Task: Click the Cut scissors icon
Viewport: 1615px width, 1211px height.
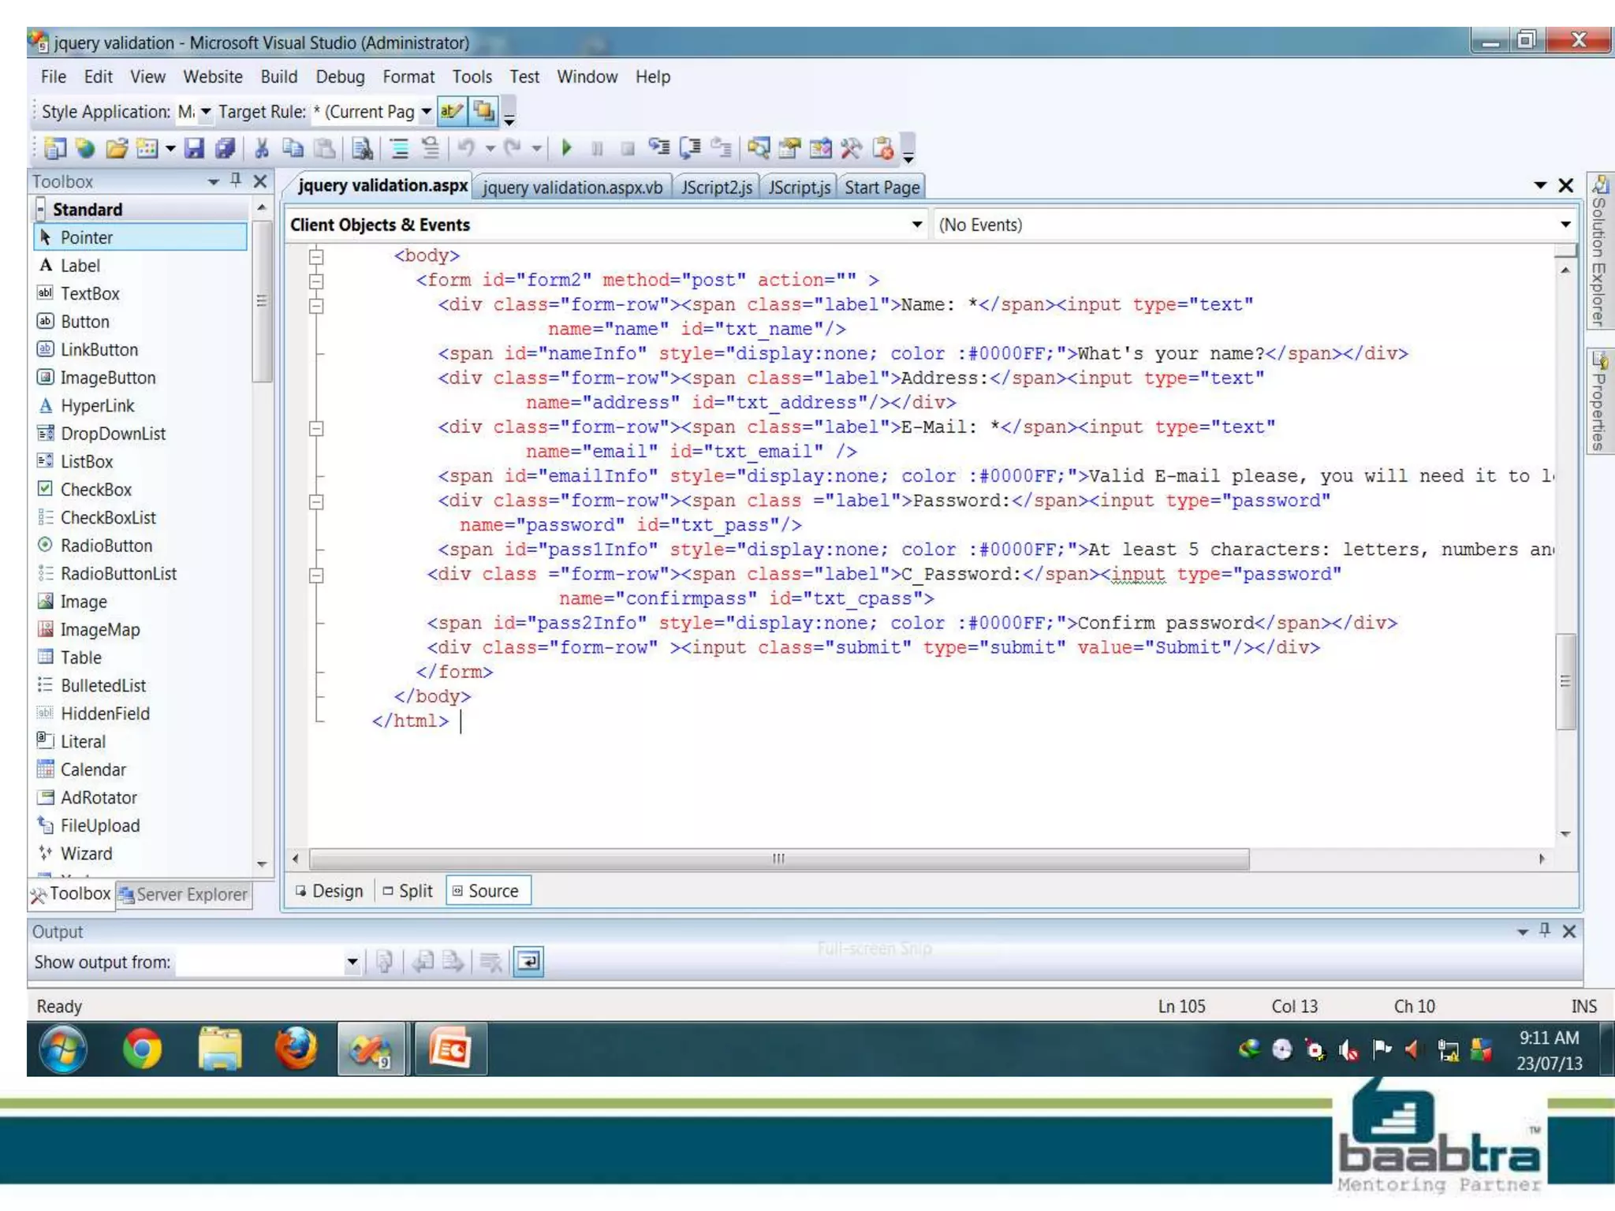Action: click(262, 148)
